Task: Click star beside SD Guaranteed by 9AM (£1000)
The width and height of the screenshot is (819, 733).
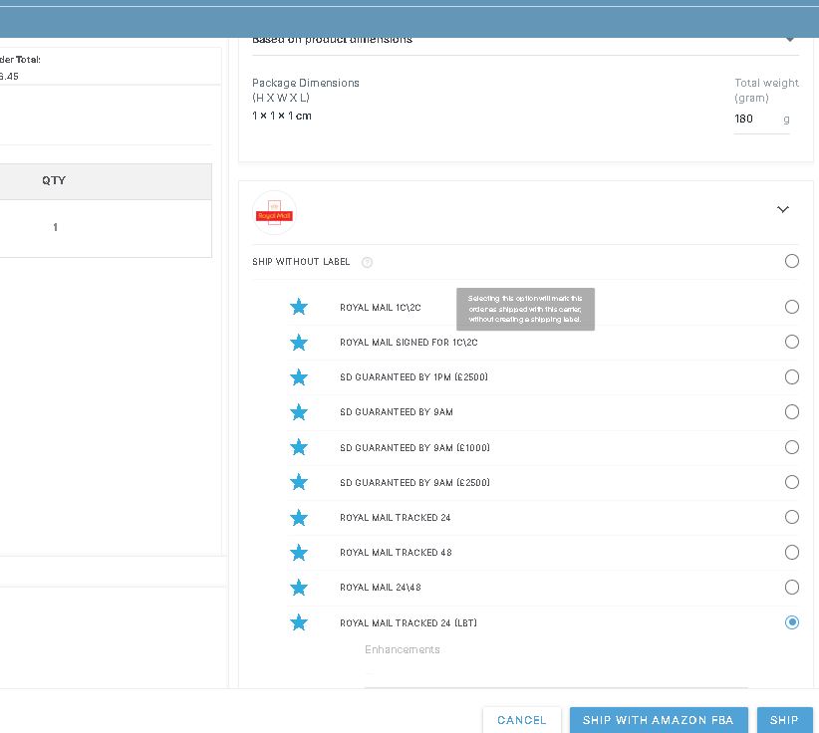Action: pyautogui.click(x=299, y=447)
